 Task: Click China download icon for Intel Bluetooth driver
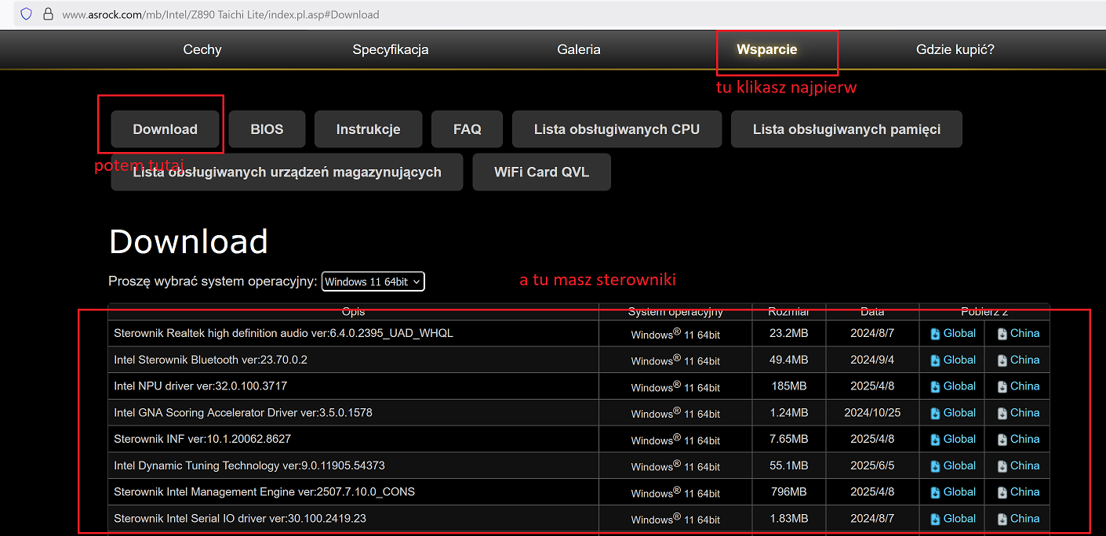point(1002,360)
